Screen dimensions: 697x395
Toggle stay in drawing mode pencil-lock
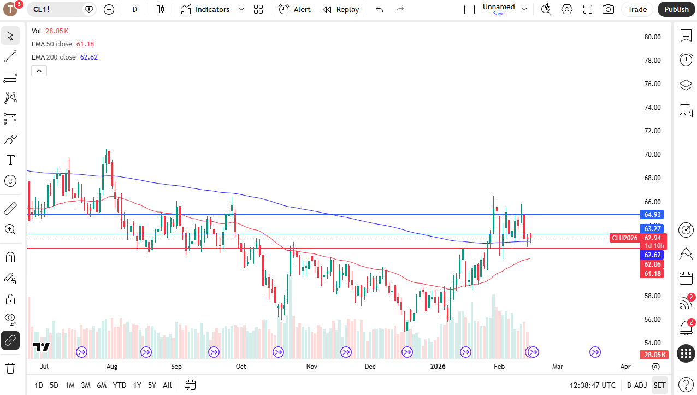[x=10, y=278]
